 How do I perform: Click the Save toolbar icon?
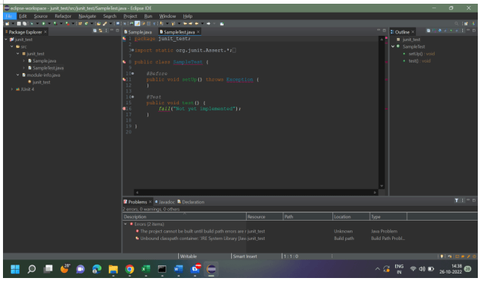coord(19,24)
